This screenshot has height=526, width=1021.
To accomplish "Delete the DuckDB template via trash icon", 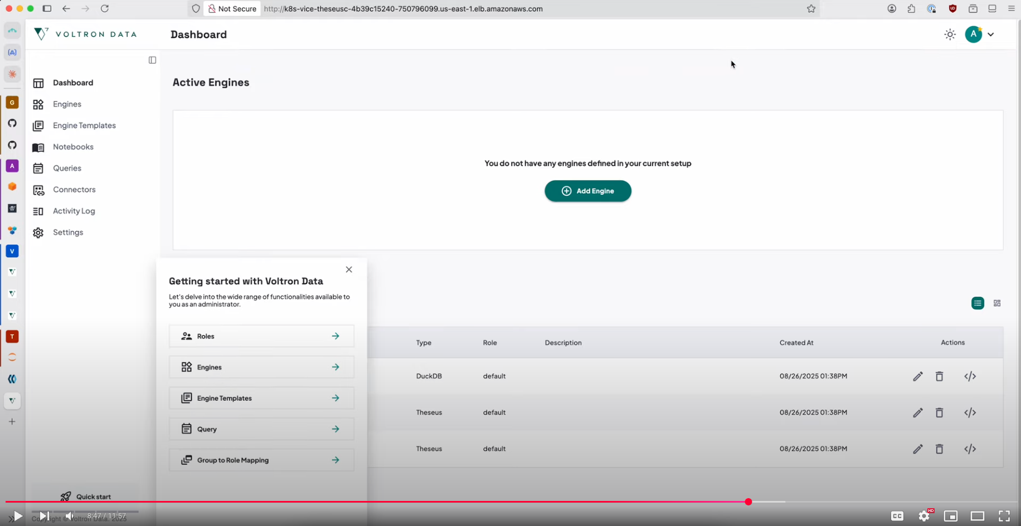I will [939, 377].
